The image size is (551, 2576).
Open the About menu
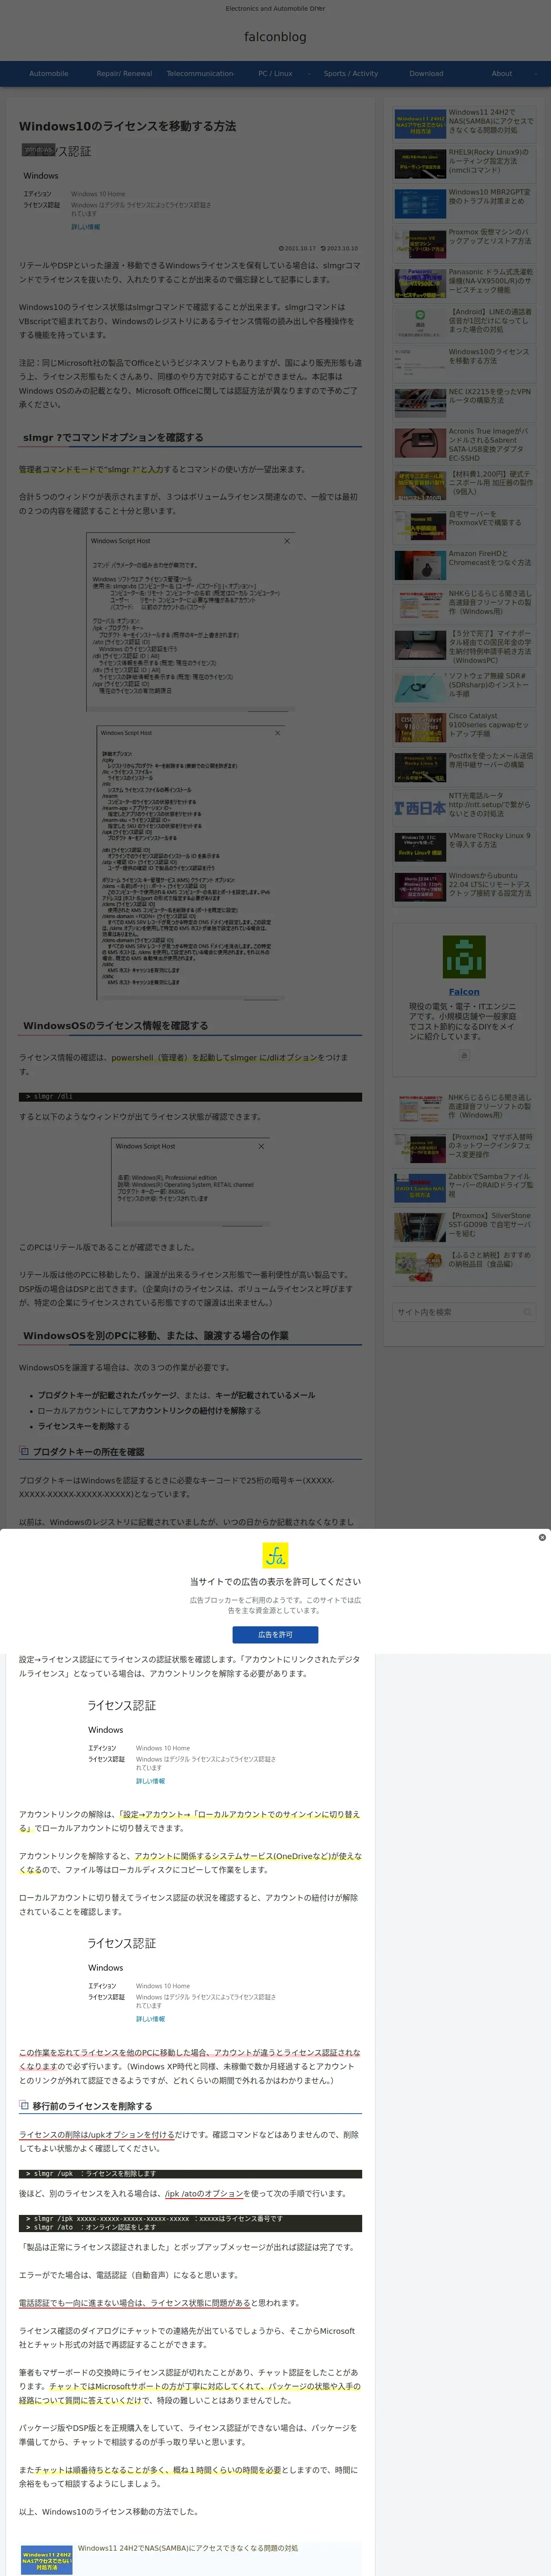point(502,73)
